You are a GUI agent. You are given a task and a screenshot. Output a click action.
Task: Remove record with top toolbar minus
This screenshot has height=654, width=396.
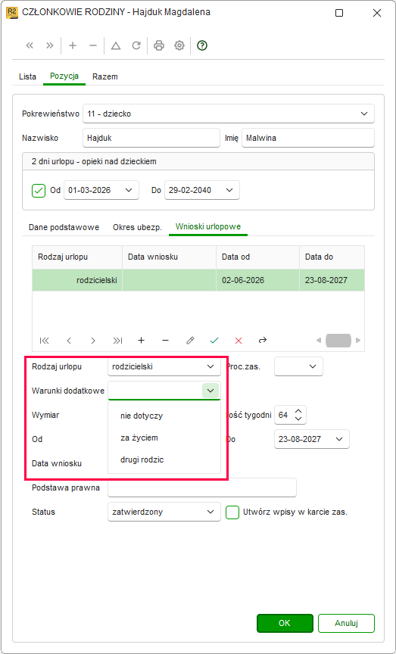93,46
